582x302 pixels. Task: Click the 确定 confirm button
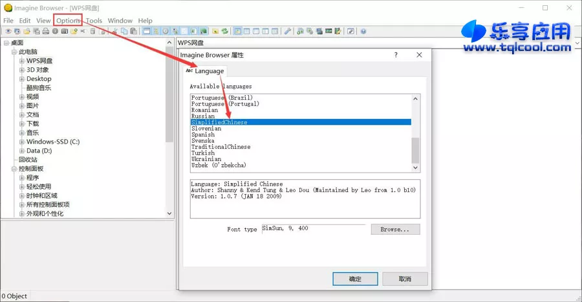pos(355,279)
